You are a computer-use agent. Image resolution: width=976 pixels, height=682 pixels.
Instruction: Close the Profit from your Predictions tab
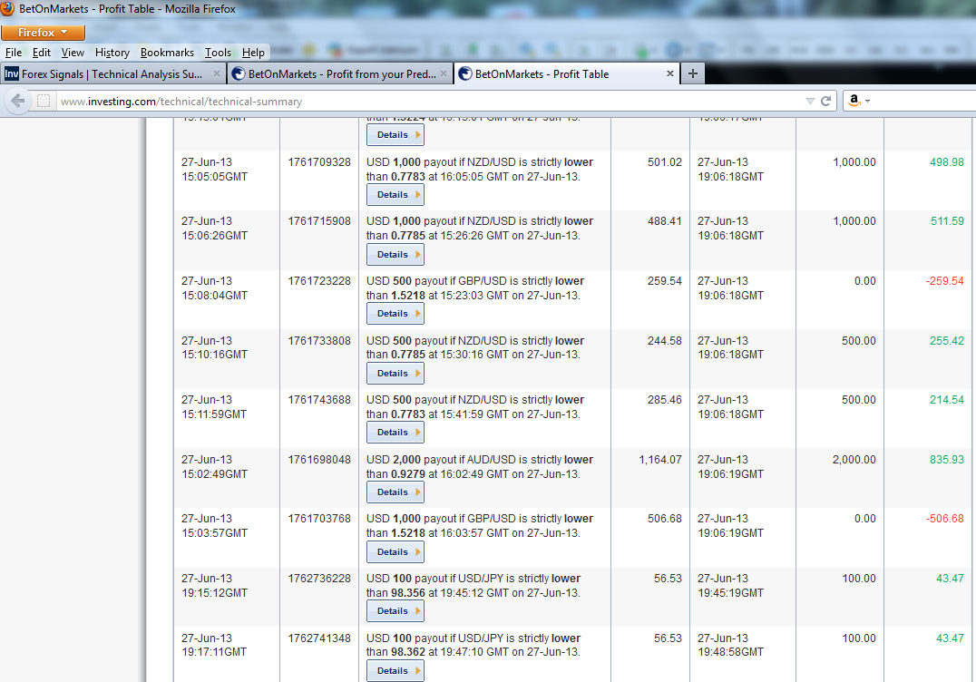tap(444, 73)
